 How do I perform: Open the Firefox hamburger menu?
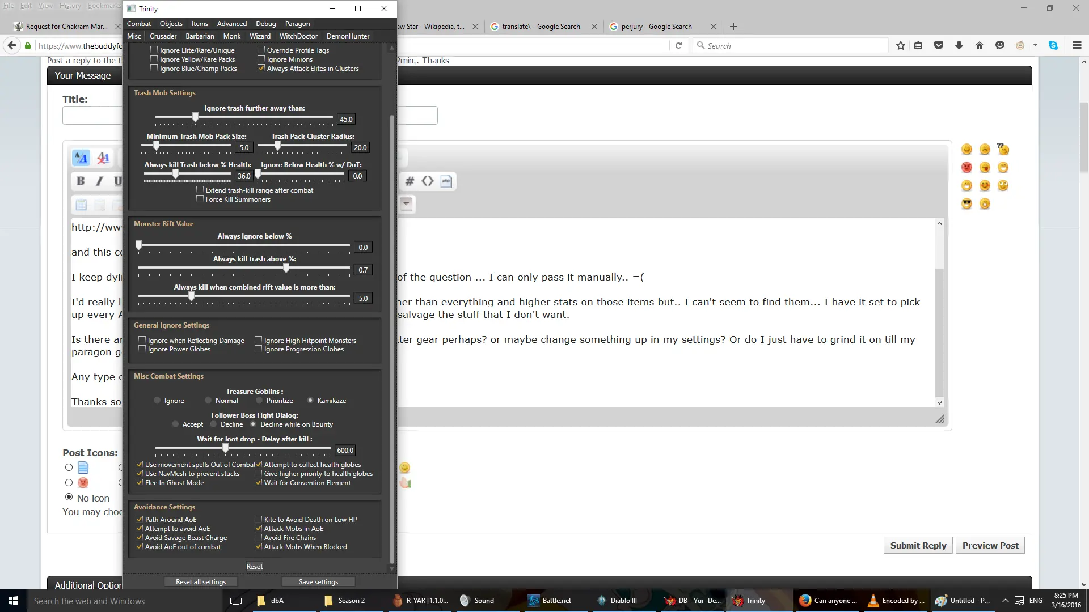pyautogui.click(x=1077, y=46)
